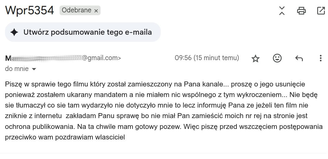Click the closing line 'przeciwko wam pozdrawiam wlasciciel'

tap(65, 137)
